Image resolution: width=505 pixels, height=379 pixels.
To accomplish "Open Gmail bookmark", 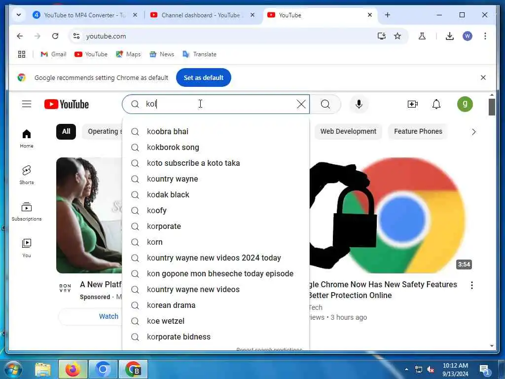I will pos(53,54).
